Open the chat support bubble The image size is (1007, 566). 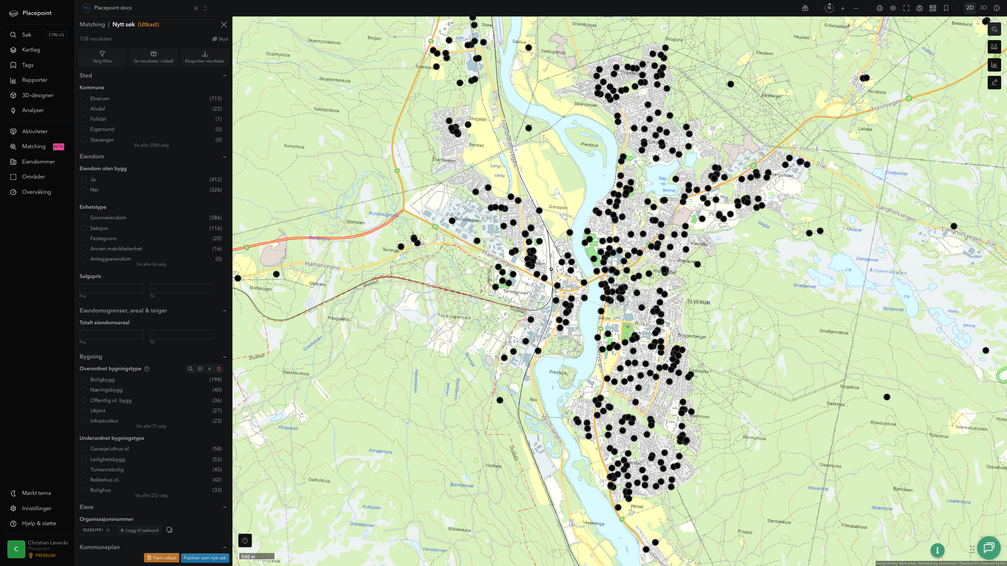tap(989, 548)
